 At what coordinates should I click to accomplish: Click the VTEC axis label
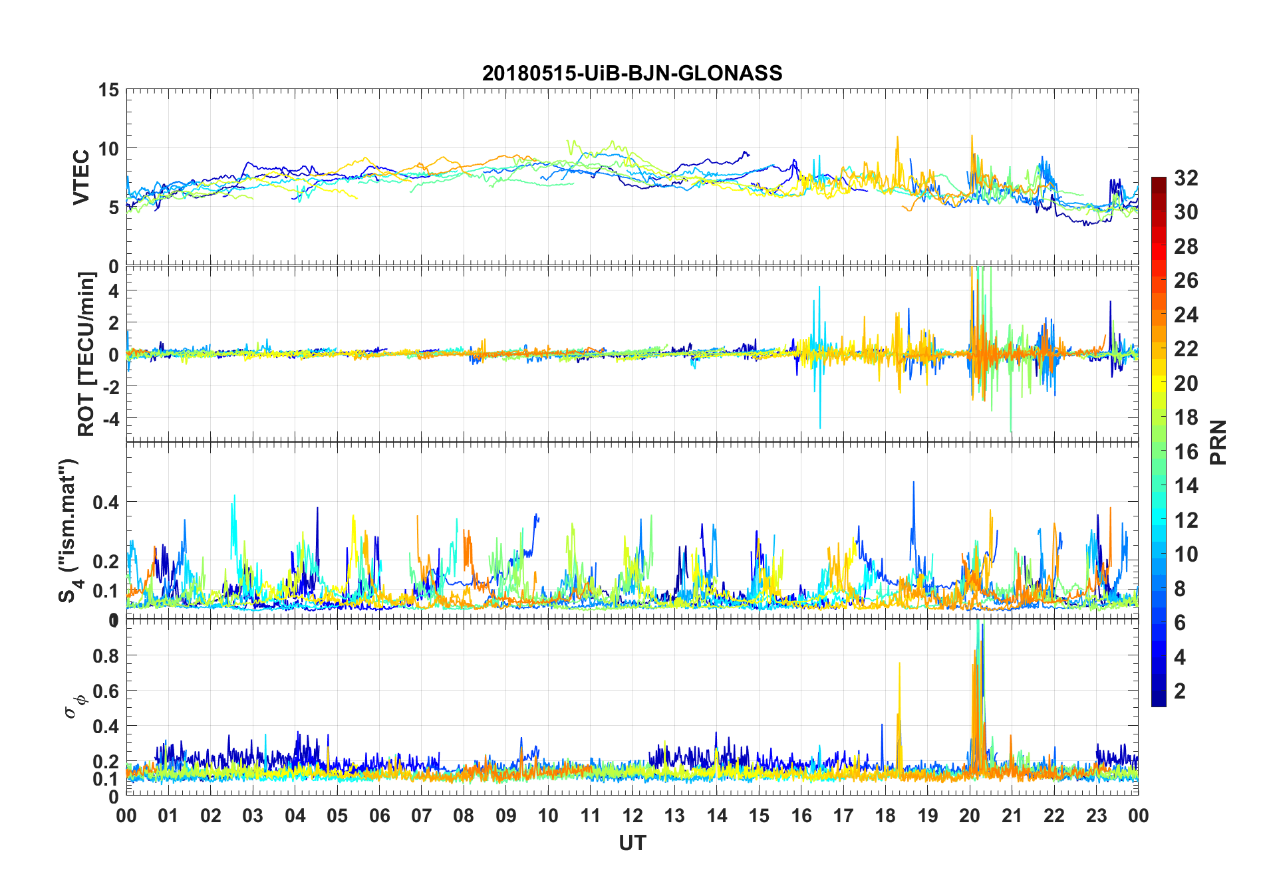pyautogui.click(x=80, y=177)
